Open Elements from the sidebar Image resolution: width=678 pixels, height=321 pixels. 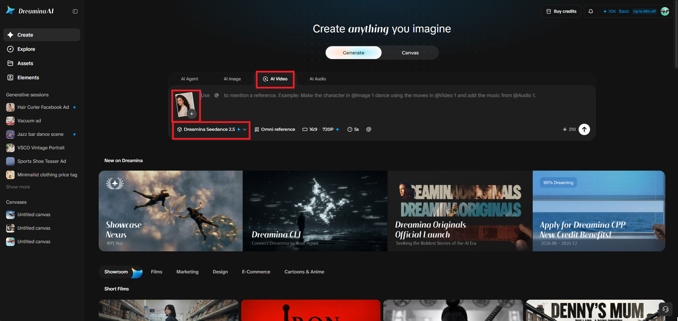point(42,77)
